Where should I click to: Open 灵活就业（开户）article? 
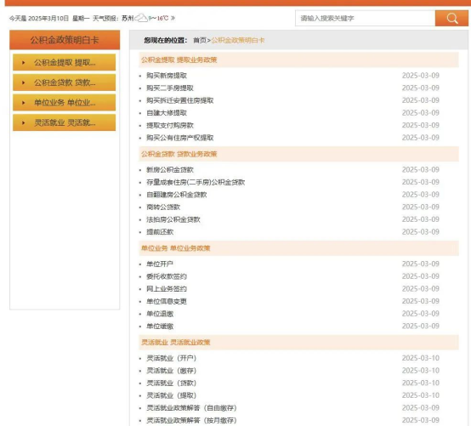(171, 358)
